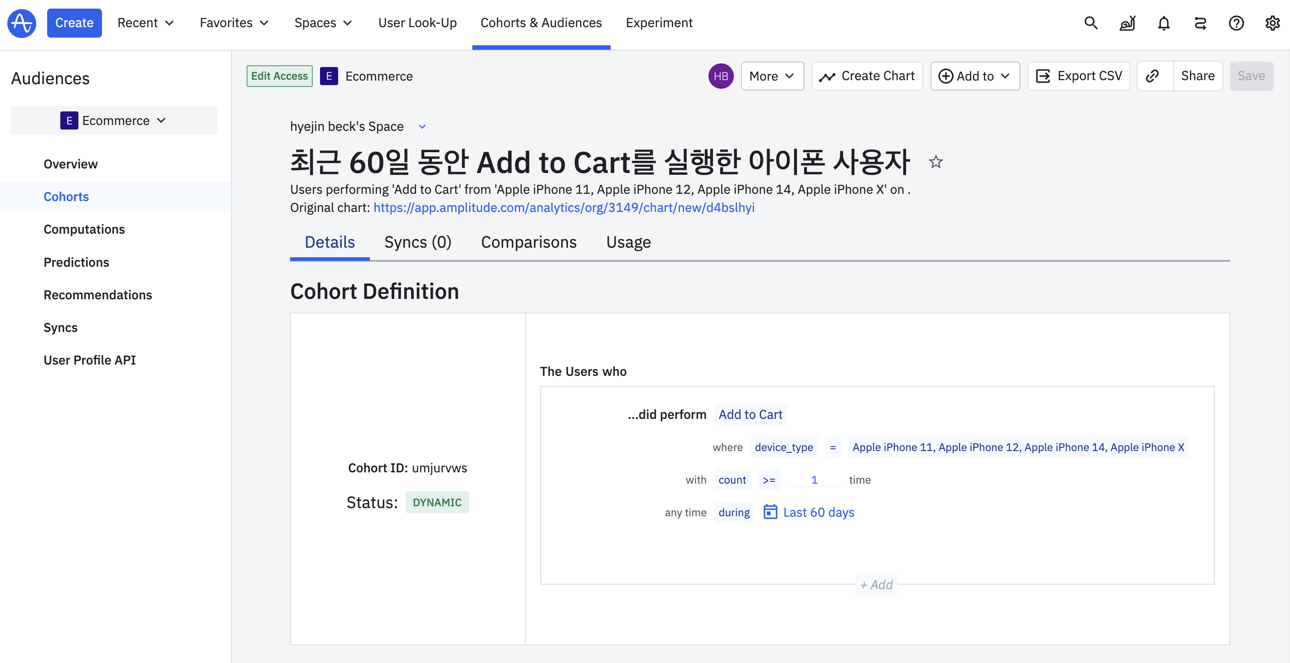Open the Syncs (0) tab

click(x=417, y=242)
